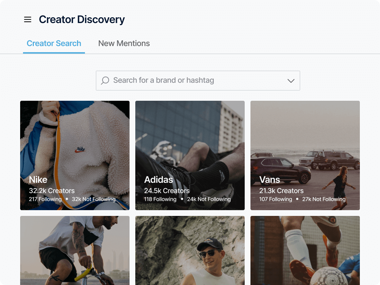Image resolution: width=380 pixels, height=285 pixels.
Task: Click 32k Not Following on Nike card
Action: tap(94, 199)
